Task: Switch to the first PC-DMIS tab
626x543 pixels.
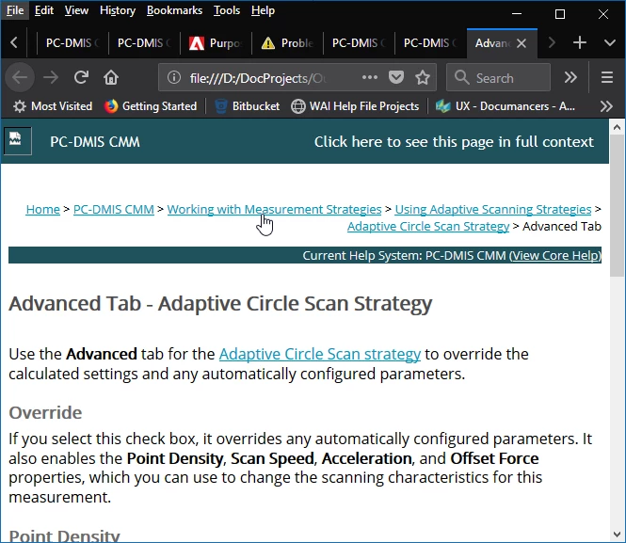Action: pyautogui.click(x=72, y=43)
